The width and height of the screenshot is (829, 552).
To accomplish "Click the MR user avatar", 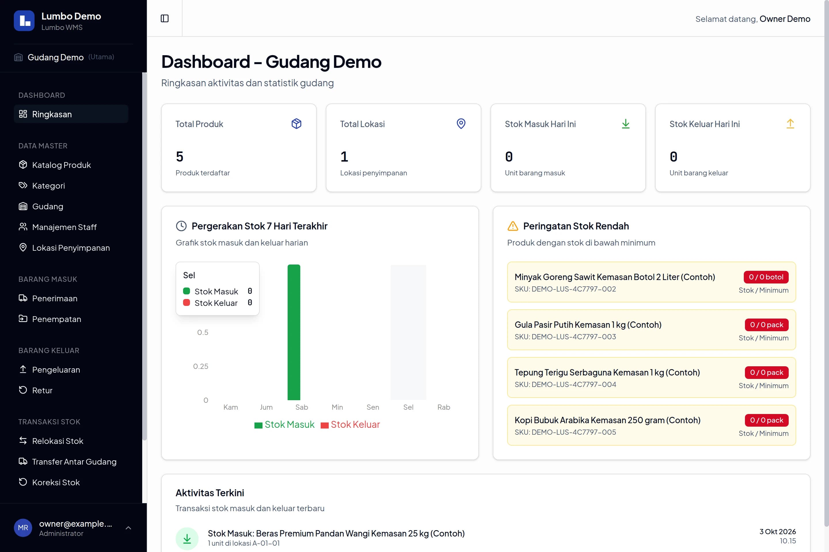I will (23, 528).
